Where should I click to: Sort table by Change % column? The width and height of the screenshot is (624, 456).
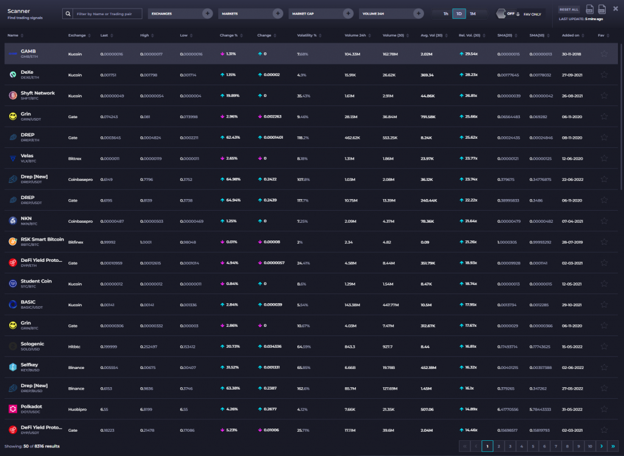click(229, 35)
